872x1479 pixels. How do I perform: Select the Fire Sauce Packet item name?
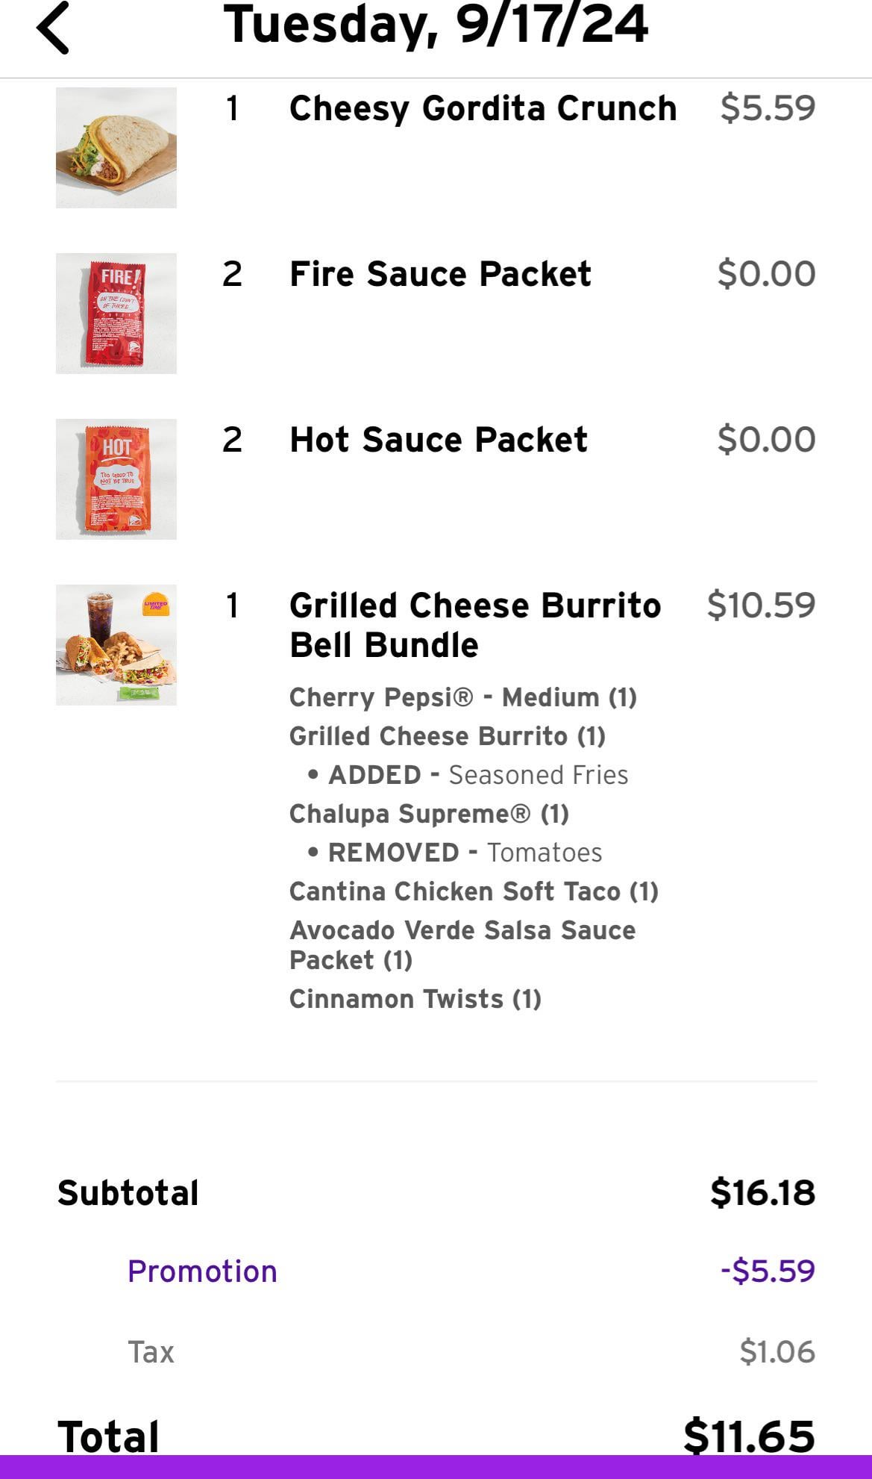(440, 274)
